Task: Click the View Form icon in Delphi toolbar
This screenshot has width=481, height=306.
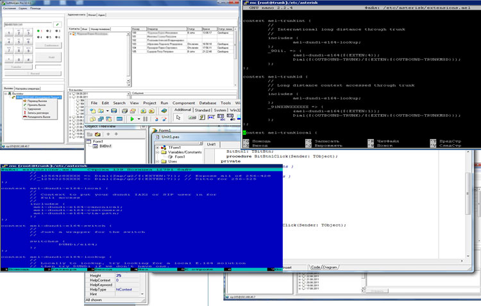Action: click(x=101, y=119)
